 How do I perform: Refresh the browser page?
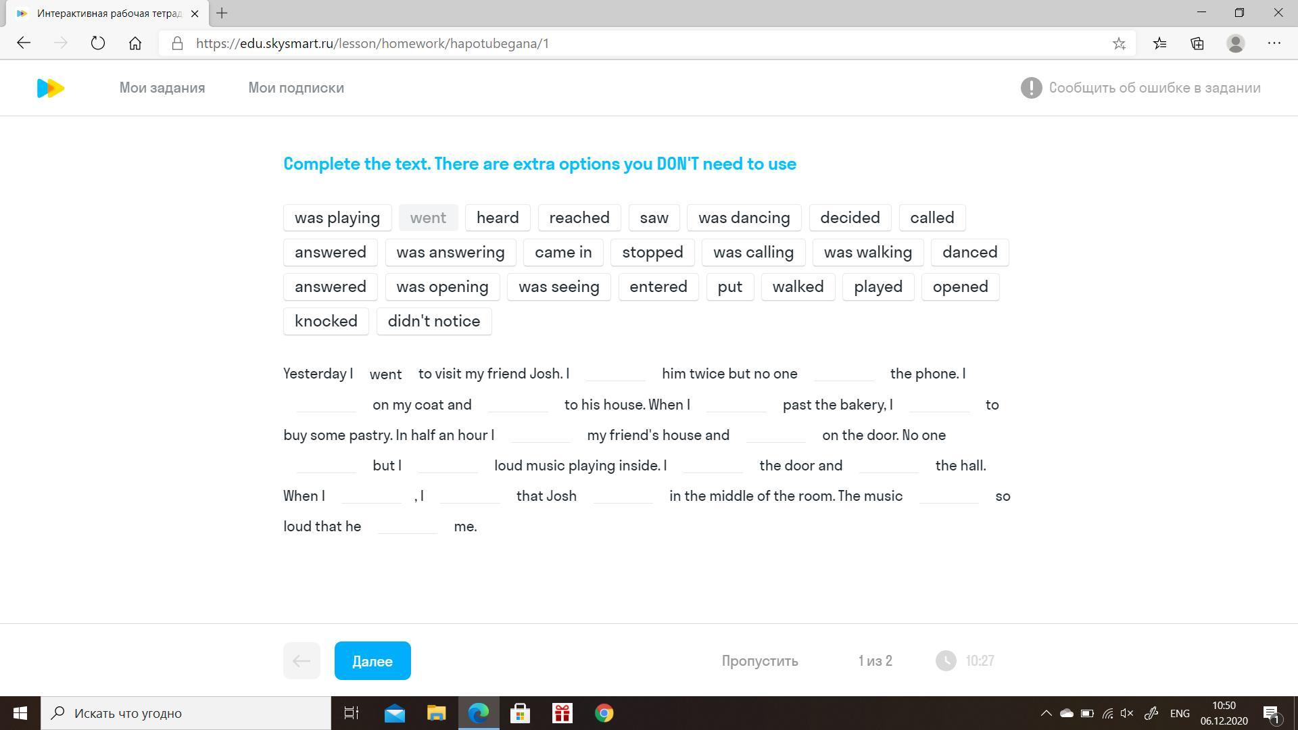[98, 43]
